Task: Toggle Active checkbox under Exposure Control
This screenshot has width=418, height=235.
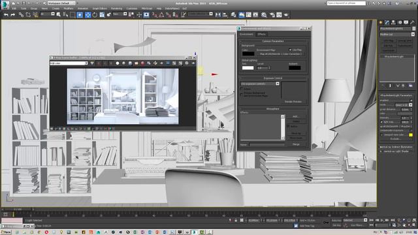Action: click(242, 89)
